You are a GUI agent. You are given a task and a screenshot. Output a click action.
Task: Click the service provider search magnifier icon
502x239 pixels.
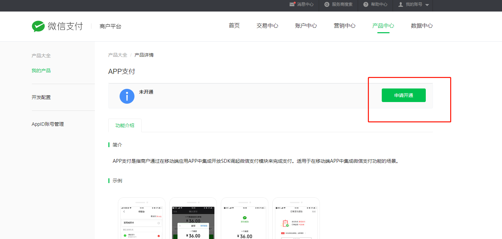(327, 4)
